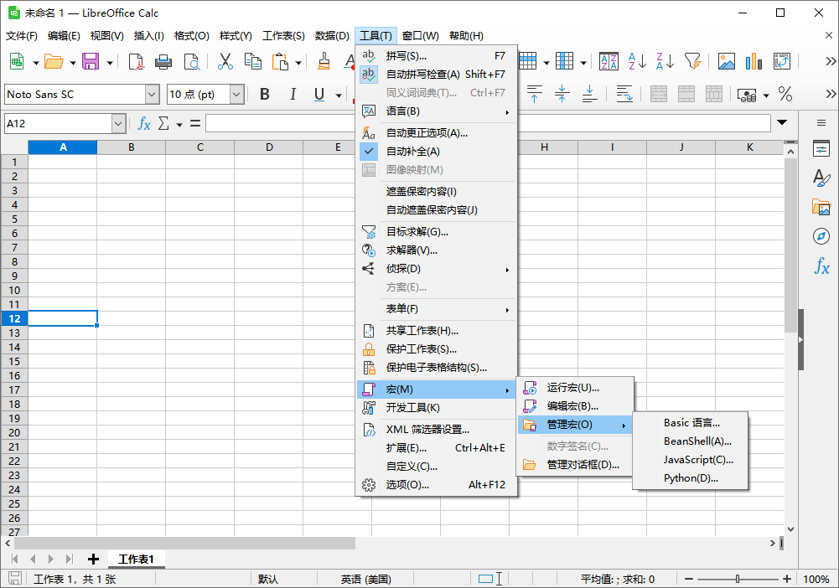Switch to 工作表1 sheet tab
Screen dimensions: 839x588
click(136, 560)
